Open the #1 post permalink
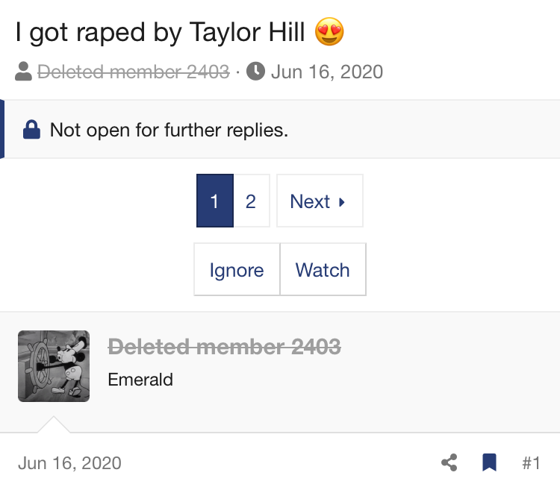560x493 pixels. pyautogui.click(x=531, y=463)
